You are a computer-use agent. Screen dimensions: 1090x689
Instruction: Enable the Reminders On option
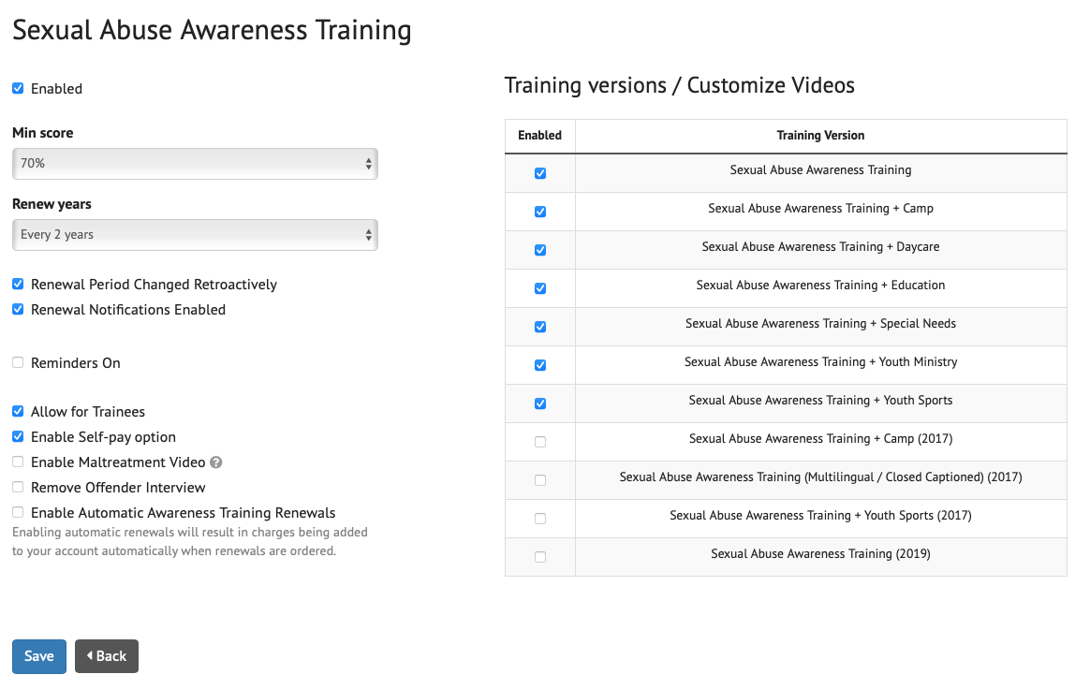click(17, 360)
